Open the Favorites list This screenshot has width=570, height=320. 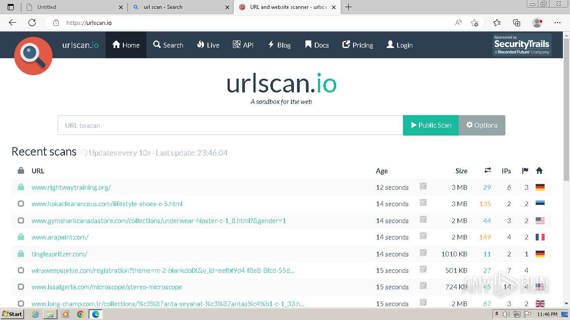[497, 23]
